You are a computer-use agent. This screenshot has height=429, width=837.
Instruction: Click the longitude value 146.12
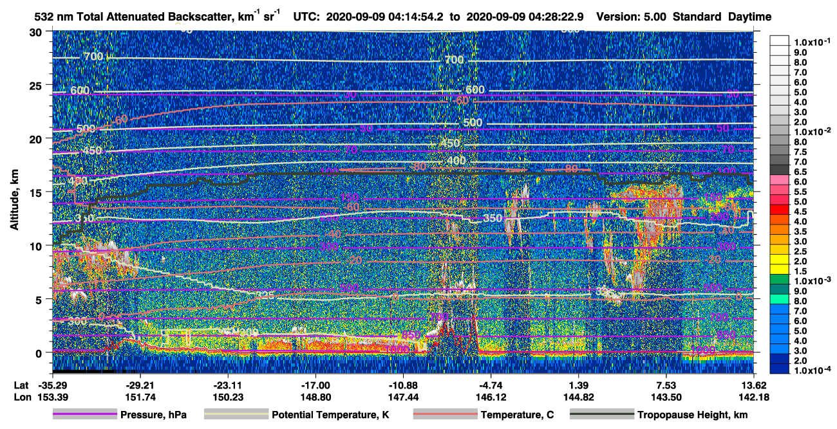pos(491,397)
